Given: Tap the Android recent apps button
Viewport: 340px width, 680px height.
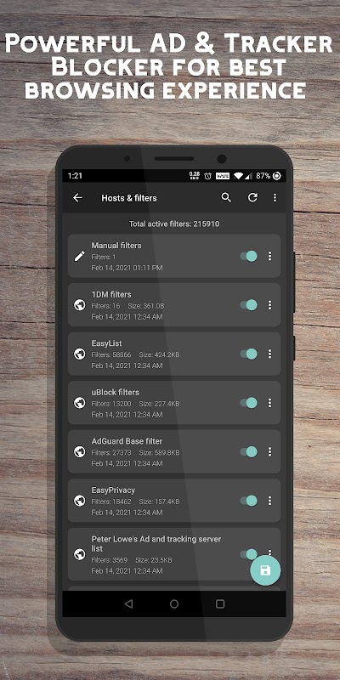Looking at the screenshot, I should pos(220,603).
